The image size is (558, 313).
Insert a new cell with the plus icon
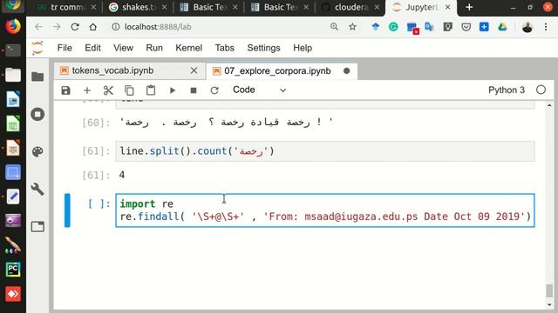point(87,90)
